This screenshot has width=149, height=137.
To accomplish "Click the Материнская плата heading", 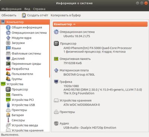I will (74, 70).
